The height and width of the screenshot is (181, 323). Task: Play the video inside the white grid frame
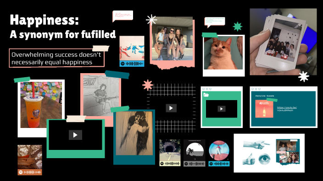pos(171,108)
